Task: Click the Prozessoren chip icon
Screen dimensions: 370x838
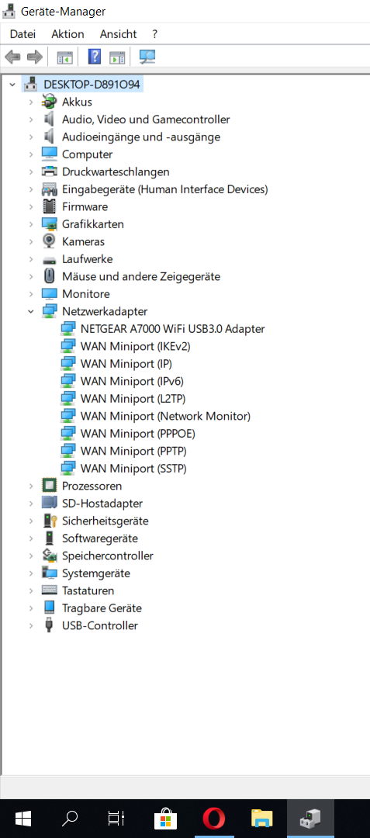Action: click(x=49, y=486)
